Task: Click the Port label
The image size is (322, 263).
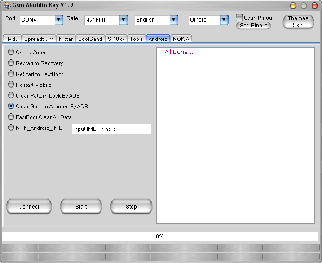Action: [x=10, y=18]
